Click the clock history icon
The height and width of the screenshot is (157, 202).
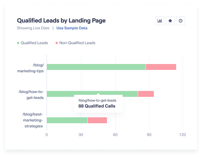pos(181,21)
